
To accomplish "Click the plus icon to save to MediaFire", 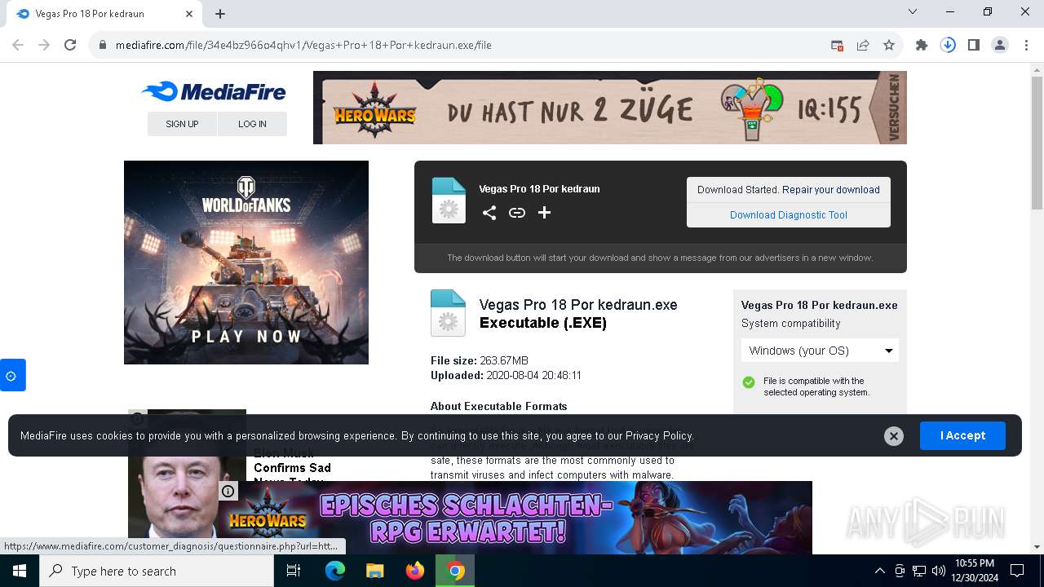I will pyautogui.click(x=545, y=213).
